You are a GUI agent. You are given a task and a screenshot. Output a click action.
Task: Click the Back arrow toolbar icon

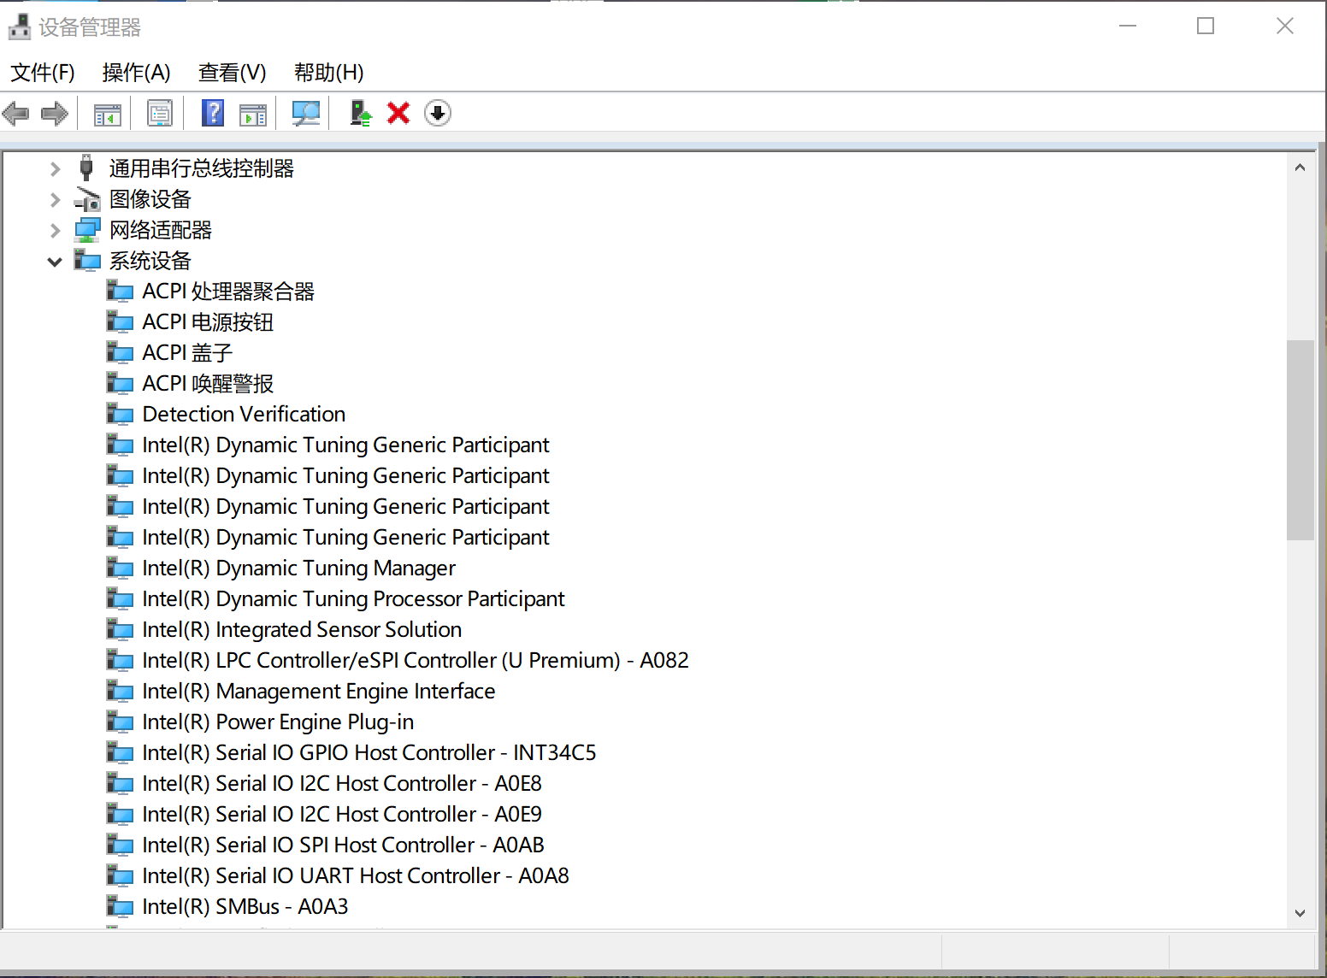click(16, 113)
